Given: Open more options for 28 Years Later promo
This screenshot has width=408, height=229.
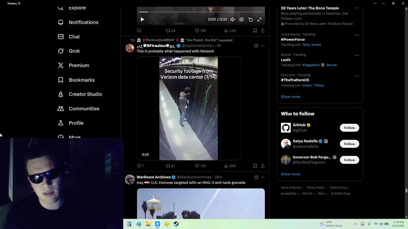Looking at the screenshot, I should 357,8.
